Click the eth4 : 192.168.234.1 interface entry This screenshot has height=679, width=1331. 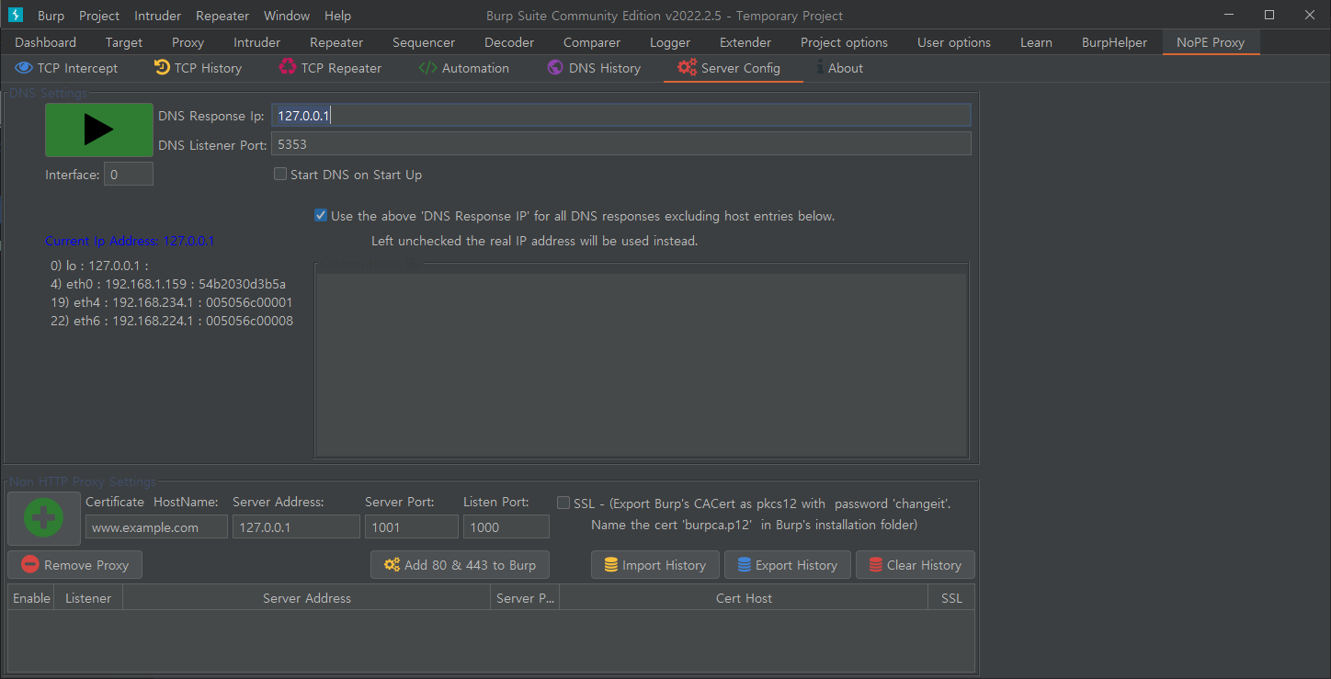172,302
